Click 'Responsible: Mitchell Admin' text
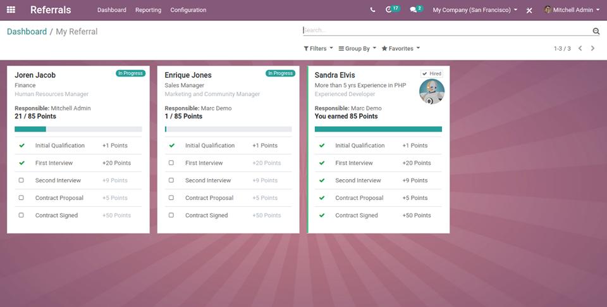Viewport: 607px width, 307px height. (52, 108)
